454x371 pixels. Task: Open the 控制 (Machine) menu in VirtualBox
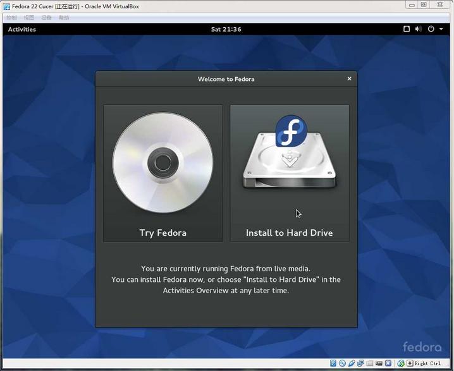pos(11,18)
